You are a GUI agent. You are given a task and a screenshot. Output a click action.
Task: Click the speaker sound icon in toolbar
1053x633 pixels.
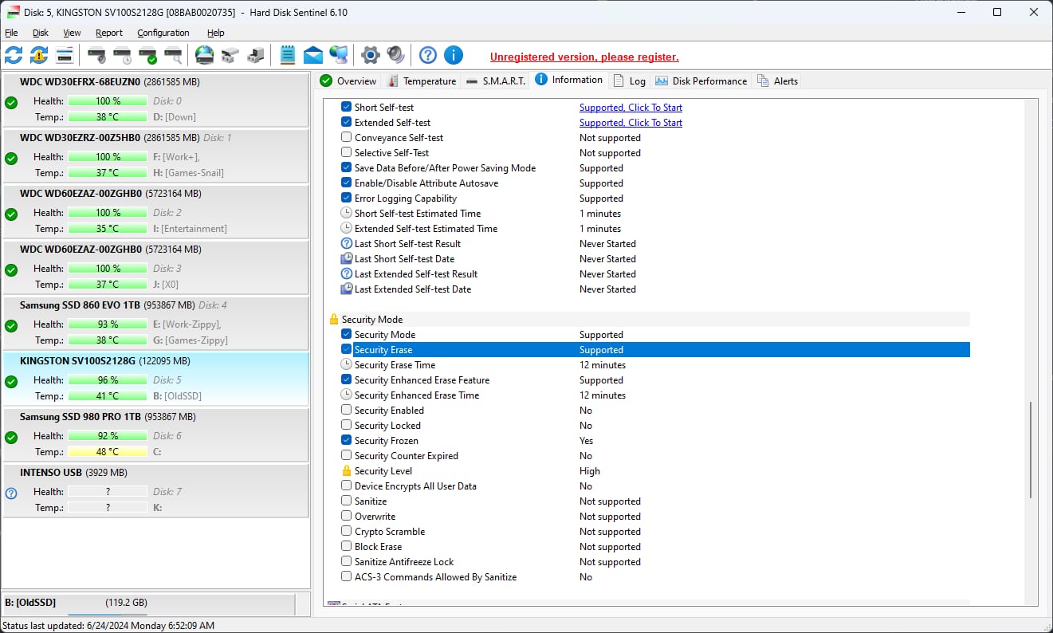pyautogui.click(x=396, y=55)
